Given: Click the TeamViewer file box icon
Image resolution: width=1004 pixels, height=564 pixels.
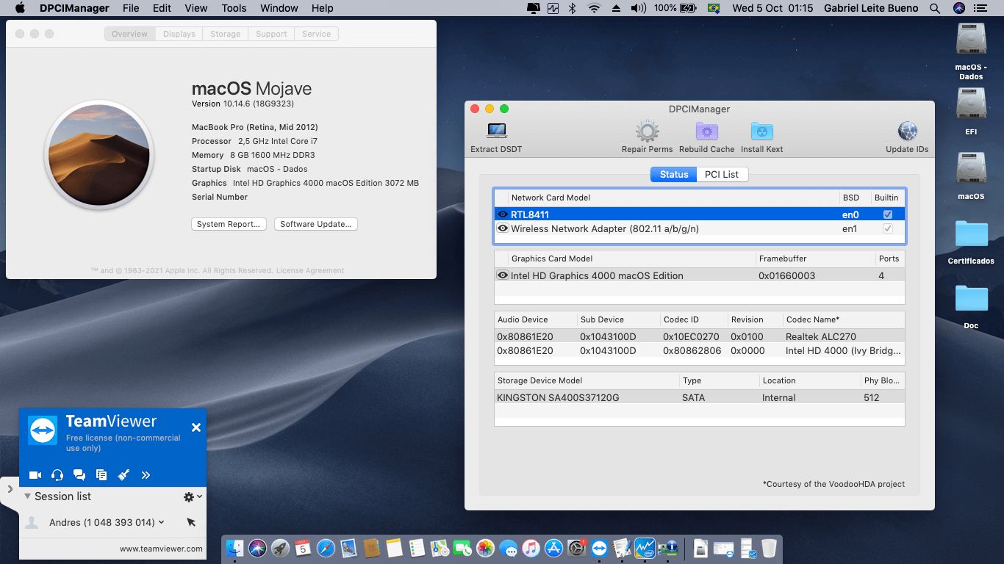Looking at the screenshot, I should click(x=101, y=475).
